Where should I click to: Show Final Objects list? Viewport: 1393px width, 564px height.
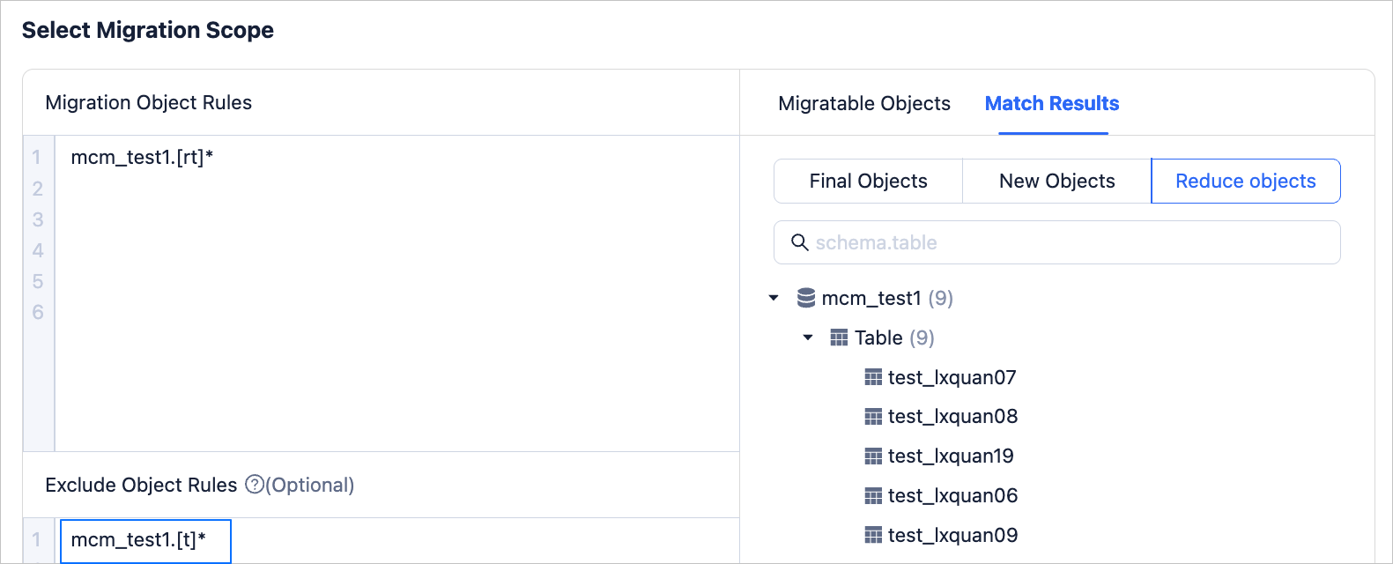[868, 182]
